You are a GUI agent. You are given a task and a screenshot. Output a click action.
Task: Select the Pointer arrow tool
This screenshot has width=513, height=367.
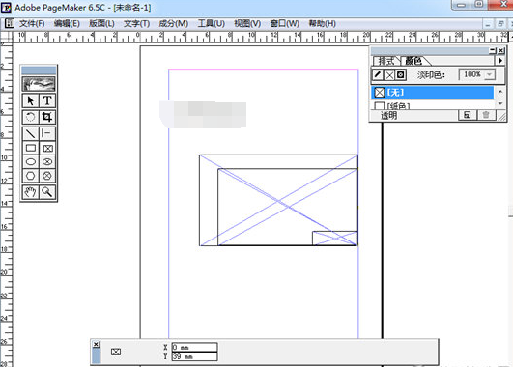click(x=30, y=100)
